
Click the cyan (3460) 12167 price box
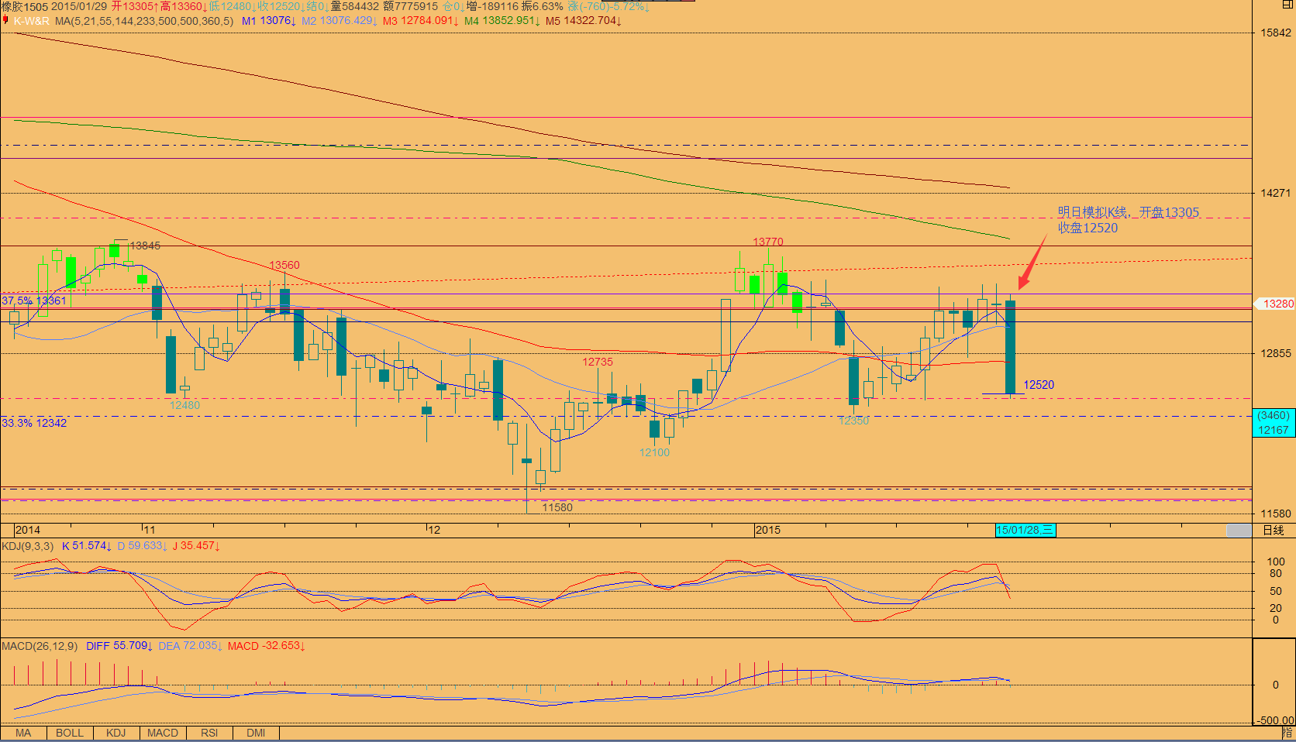click(x=1274, y=423)
